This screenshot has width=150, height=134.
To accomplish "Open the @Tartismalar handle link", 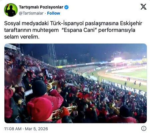I will coord(31,13).
